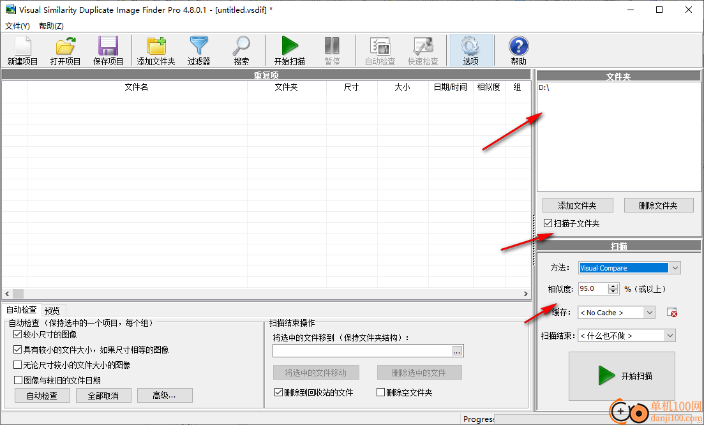The height and width of the screenshot is (425, 704).
Task: Click the 将选中的文件移动 button
Action: 316,373
